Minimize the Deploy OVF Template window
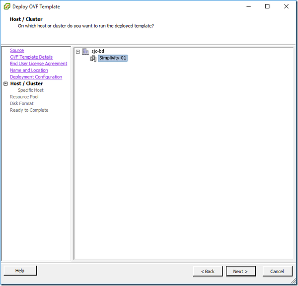 [249, 6]
